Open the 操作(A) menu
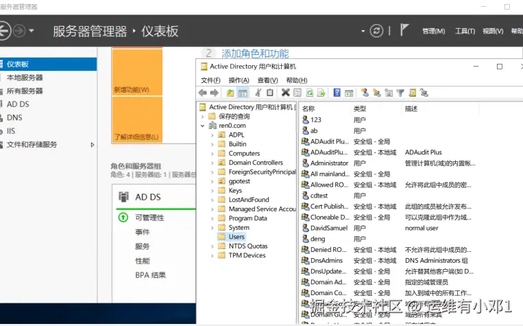523x326 pixels. (x=239, y=80)
